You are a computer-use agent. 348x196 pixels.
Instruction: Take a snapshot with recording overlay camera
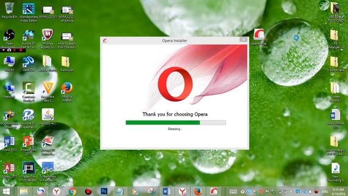click(x=9, y=50)
